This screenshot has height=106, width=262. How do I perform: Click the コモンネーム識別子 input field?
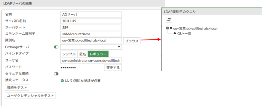(x=91, y=34)
